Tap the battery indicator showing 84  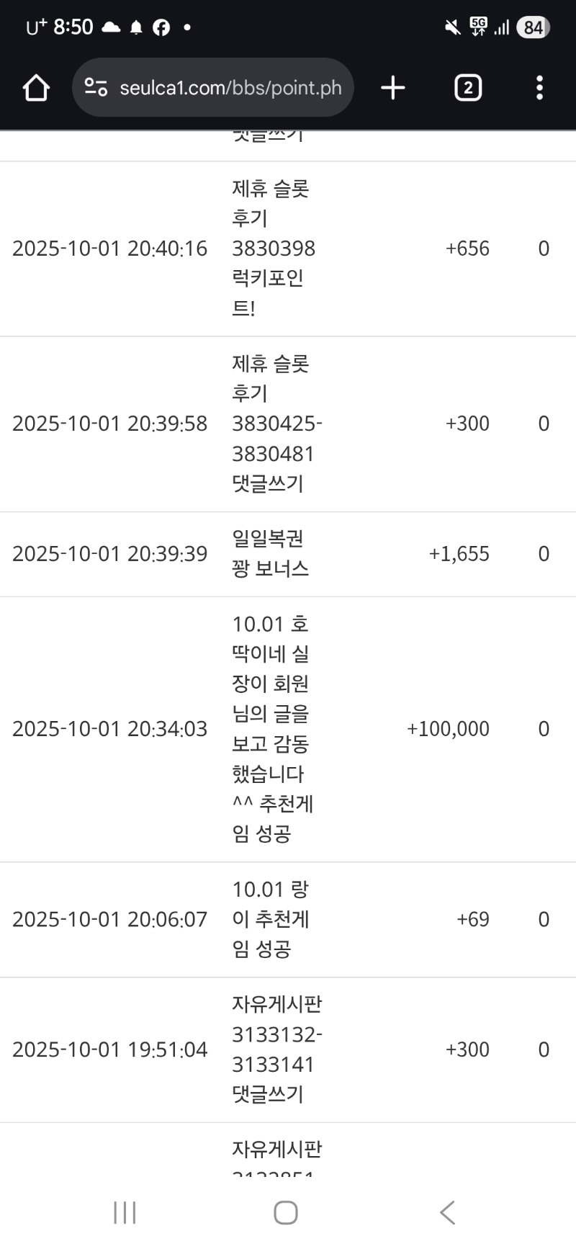click(x=533, y=27)
